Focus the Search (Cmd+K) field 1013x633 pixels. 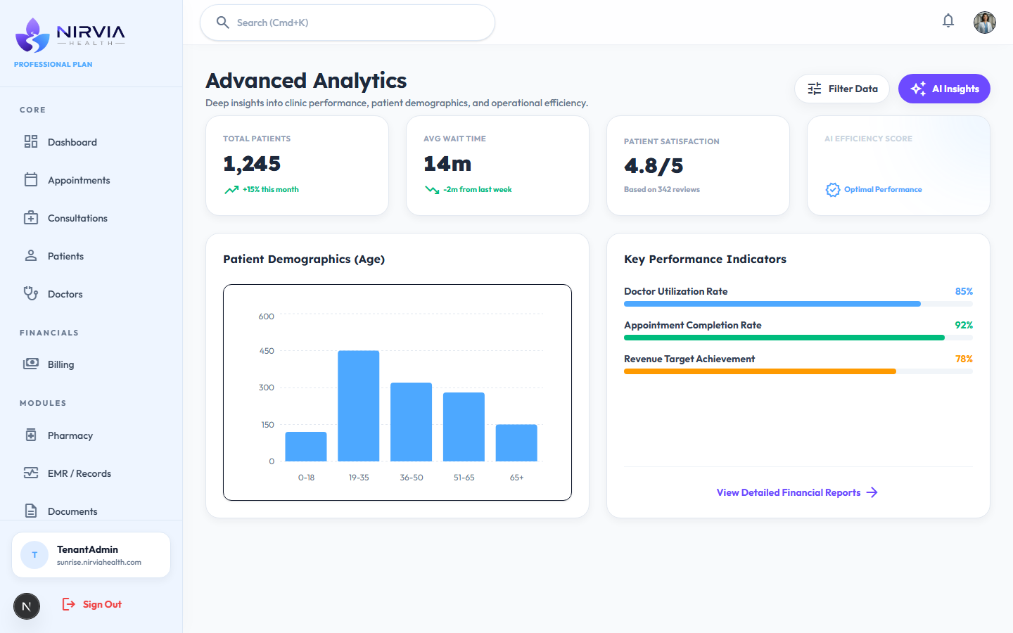point(348,23)
